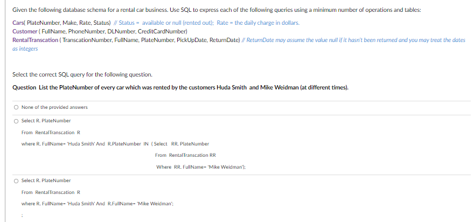Select the radio button for the IN subquery answer
Viewport: 474px width, 222px height.
pos(17,121)
